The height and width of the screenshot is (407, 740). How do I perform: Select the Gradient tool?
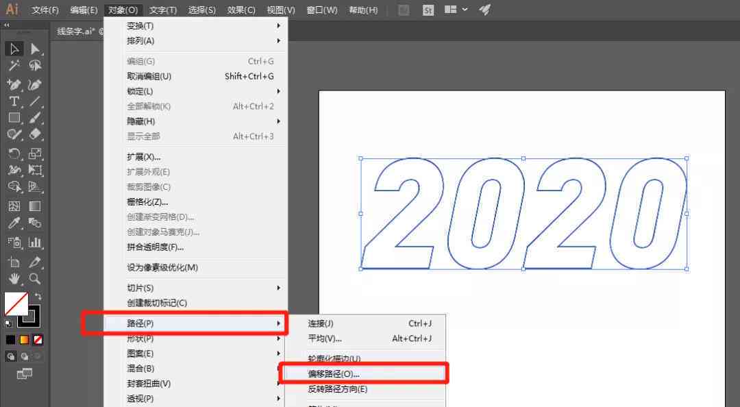pos(35,206)
